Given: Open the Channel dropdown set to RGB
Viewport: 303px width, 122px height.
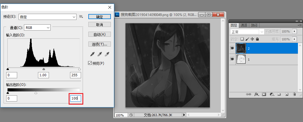Looking at the screenshot, I should tap(37, 27).
